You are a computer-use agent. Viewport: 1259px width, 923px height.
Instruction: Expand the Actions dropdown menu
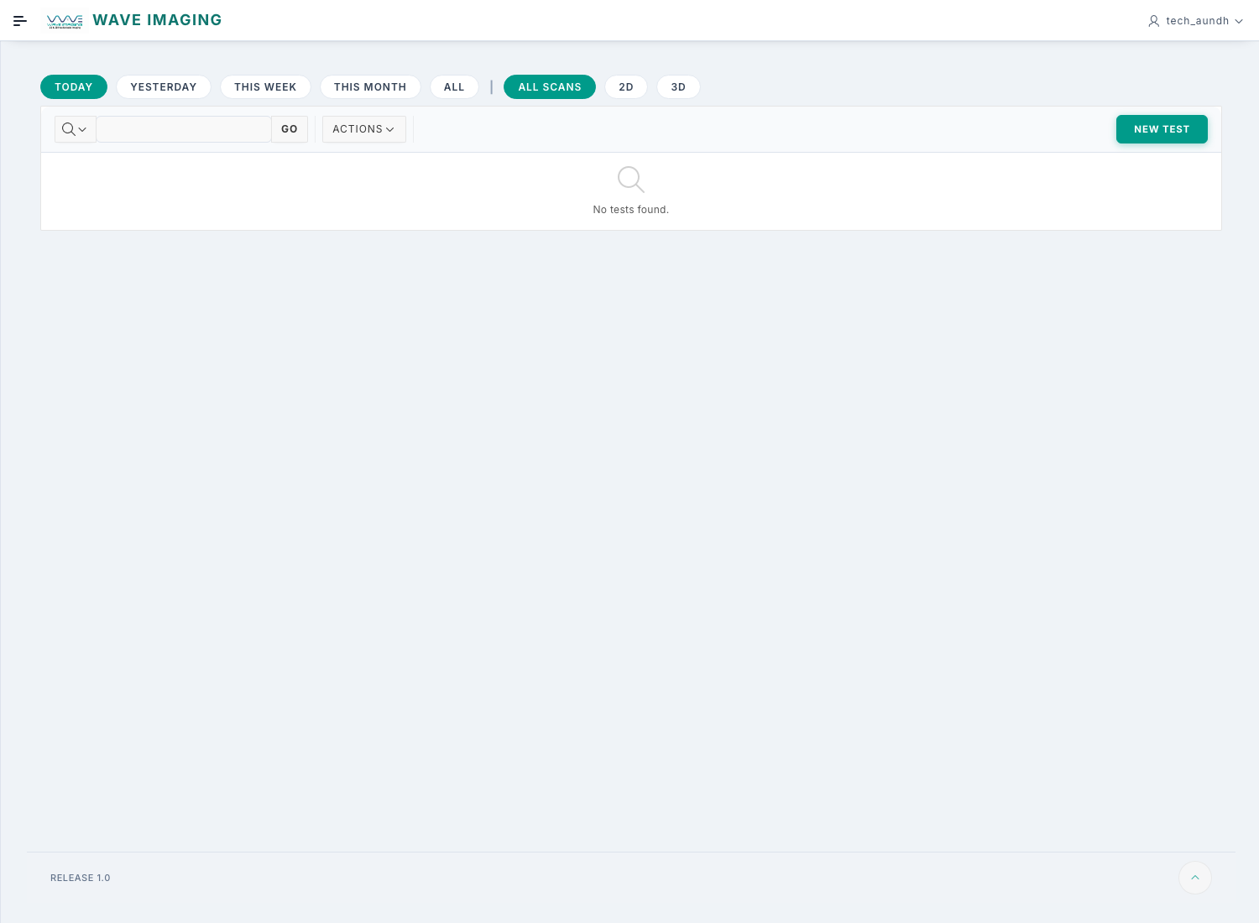point(363,129)
